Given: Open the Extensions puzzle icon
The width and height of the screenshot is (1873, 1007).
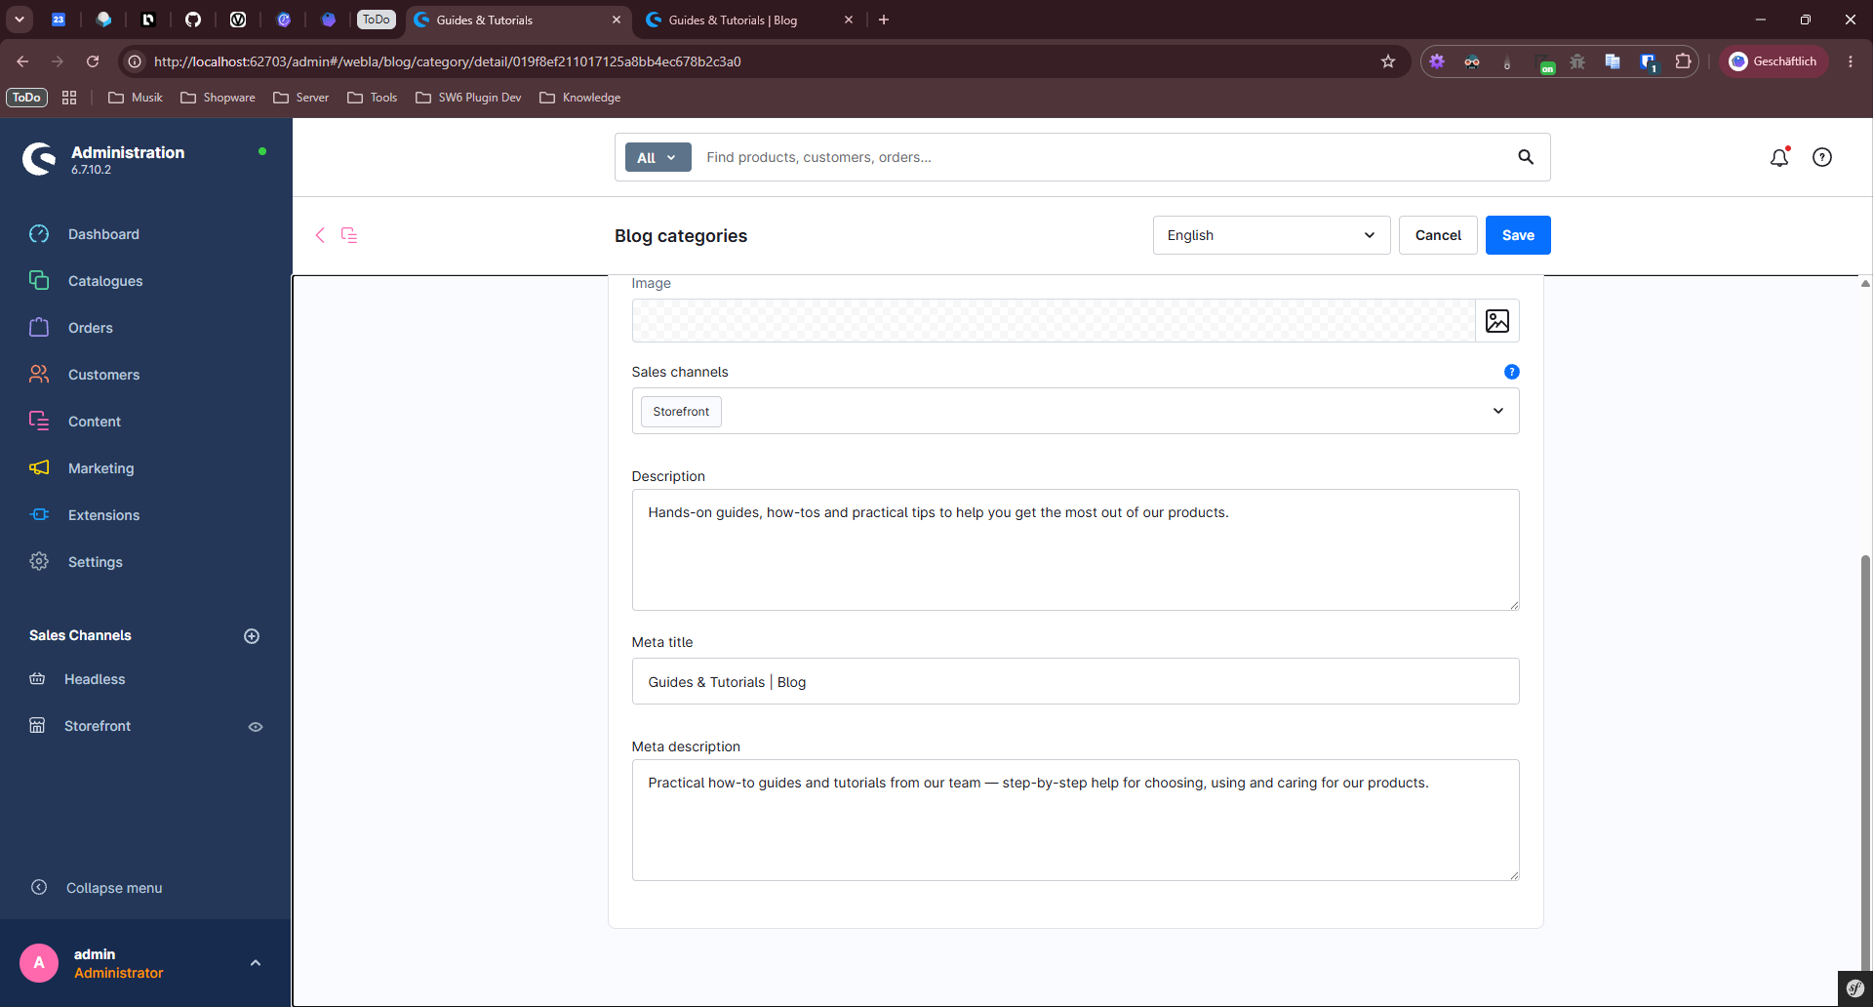Looking at the screenshot, I should pyautogui.click(x=1683, y=61).
